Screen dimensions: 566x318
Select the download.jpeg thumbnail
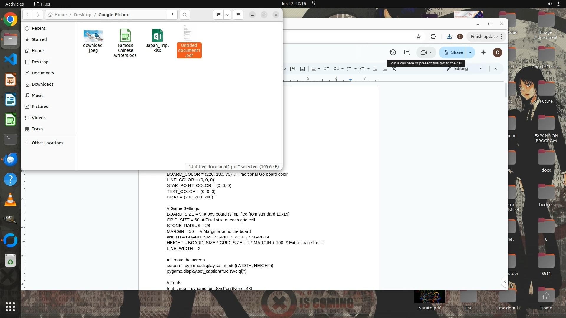point(93,36)
